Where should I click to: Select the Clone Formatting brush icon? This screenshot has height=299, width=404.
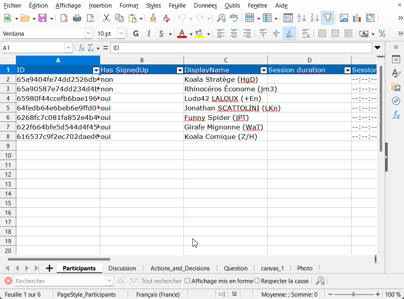pos(153,18)
